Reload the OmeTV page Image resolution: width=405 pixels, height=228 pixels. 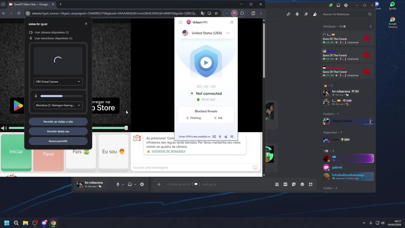coord(19,13)
